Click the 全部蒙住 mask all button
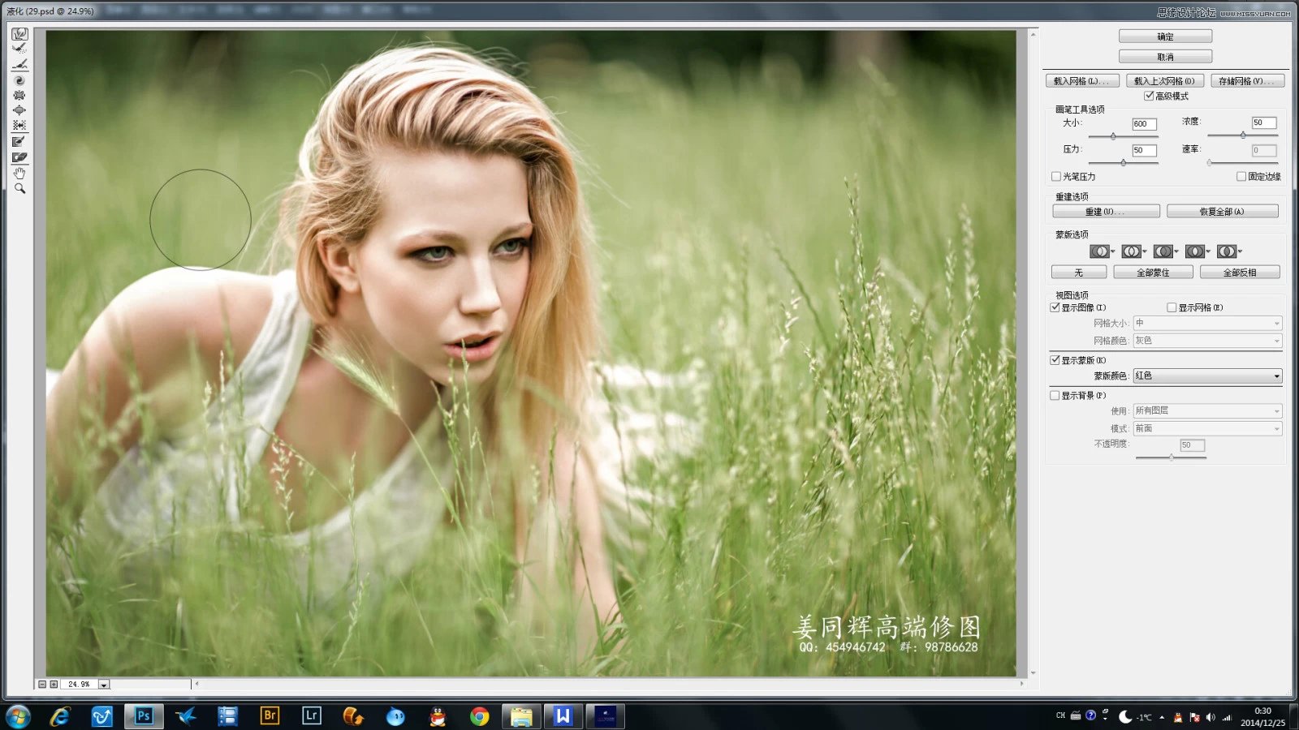Screen dimensions: 1299x730 1153,273
